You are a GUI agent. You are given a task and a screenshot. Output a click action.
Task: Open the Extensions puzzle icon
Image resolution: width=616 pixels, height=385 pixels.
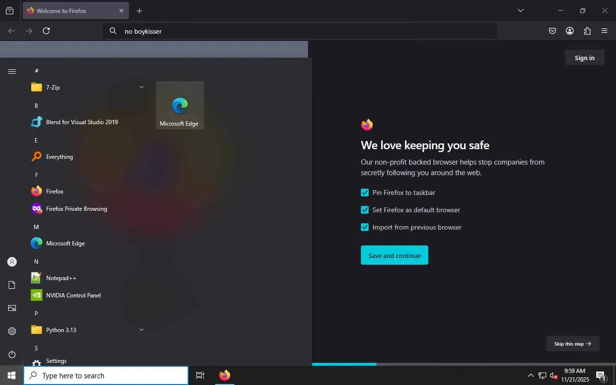click(587, 31)
